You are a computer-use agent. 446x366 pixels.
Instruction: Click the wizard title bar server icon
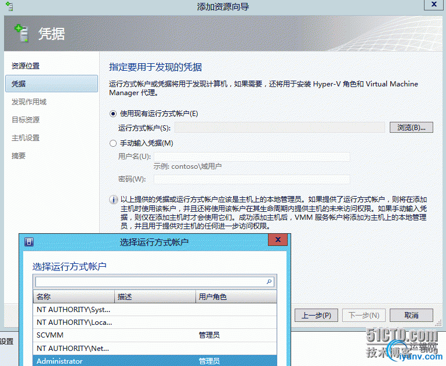[9, 6]
